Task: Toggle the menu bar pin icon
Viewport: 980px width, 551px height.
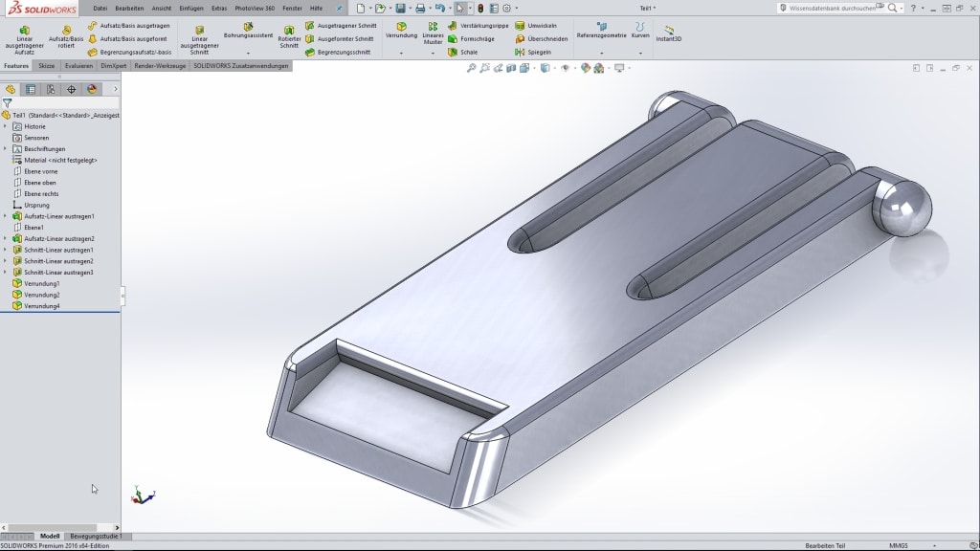Action: pos(338,8)
